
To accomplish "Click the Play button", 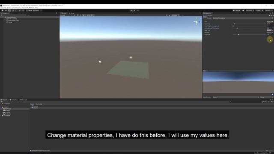I will [x=131, y=10].
